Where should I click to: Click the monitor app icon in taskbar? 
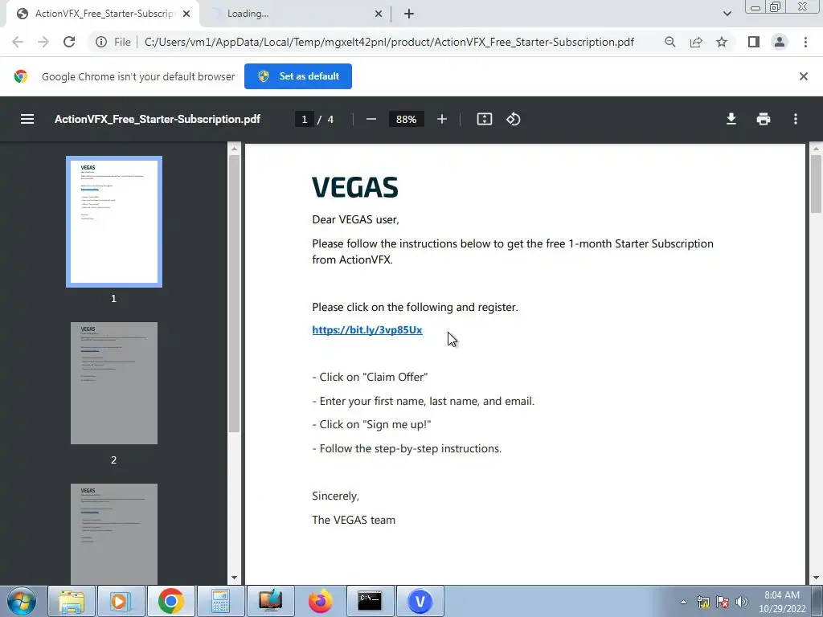(x=270, y=601)
